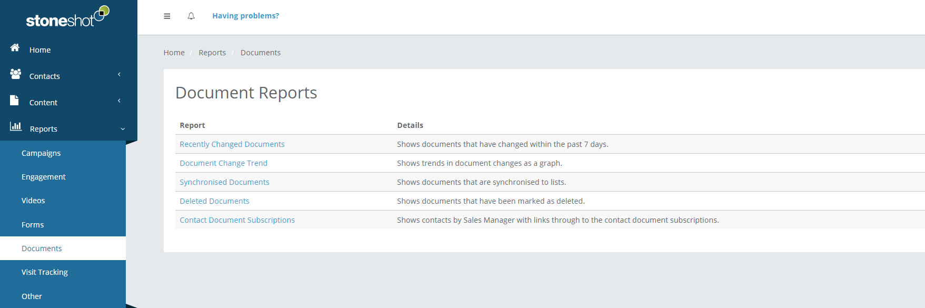This screenshot has width=925, height=308.
Task: Click the Reports bar chart icon
Action: point(16,126)
